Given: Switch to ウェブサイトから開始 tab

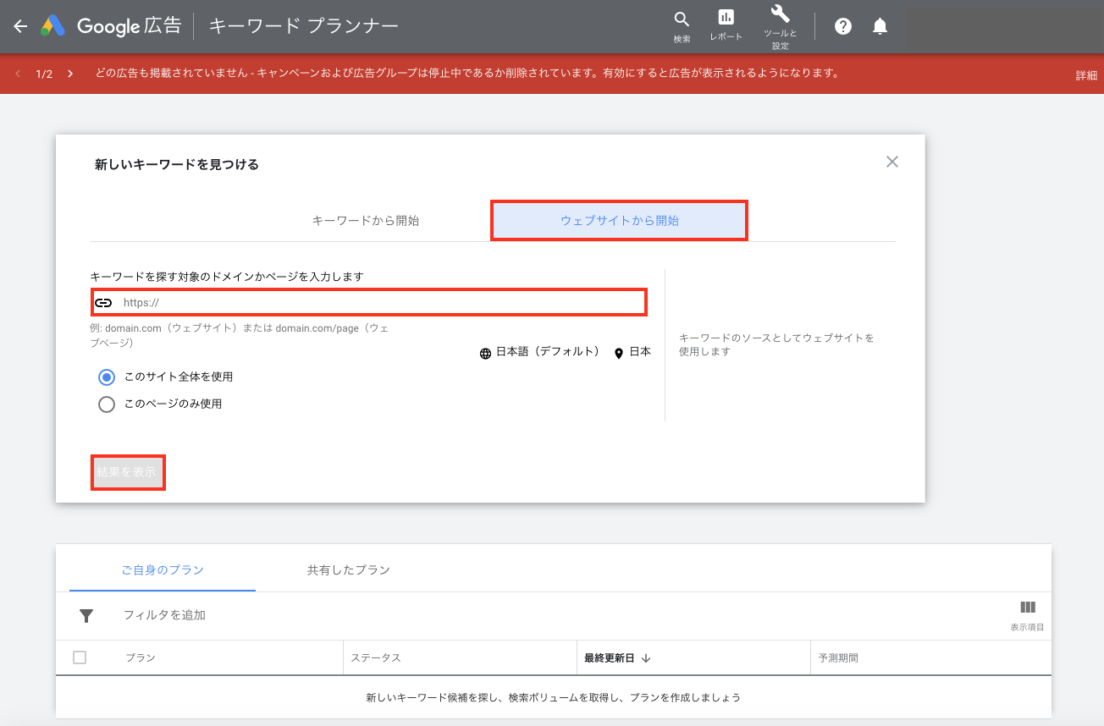Looking at the screenshot, I should click(x=620, y=221).
